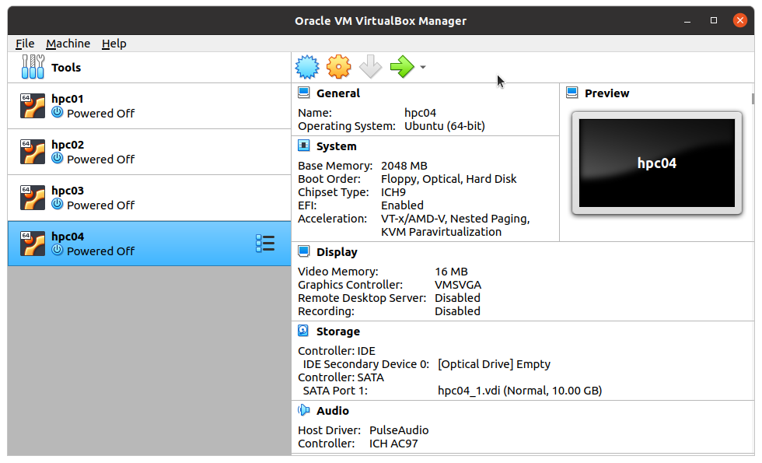Click the Display section monitor icon
The height and width of the screenshot is (463, 762).
(x=303, y=252)
